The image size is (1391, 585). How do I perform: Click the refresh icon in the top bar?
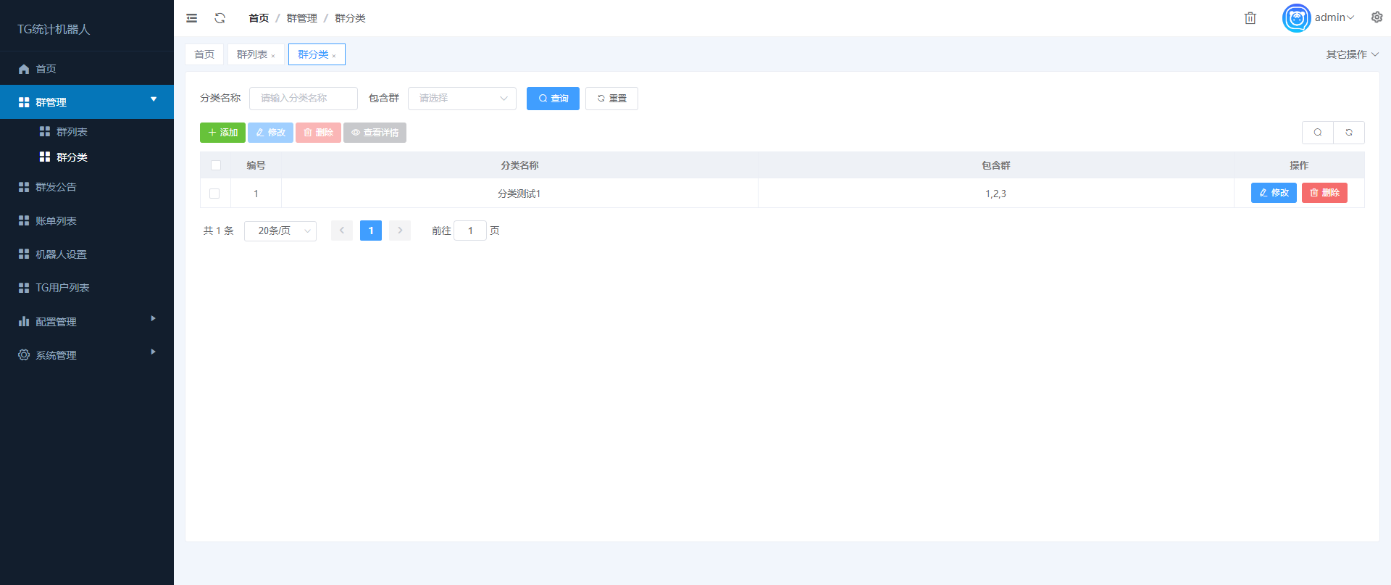coord(220,18)
